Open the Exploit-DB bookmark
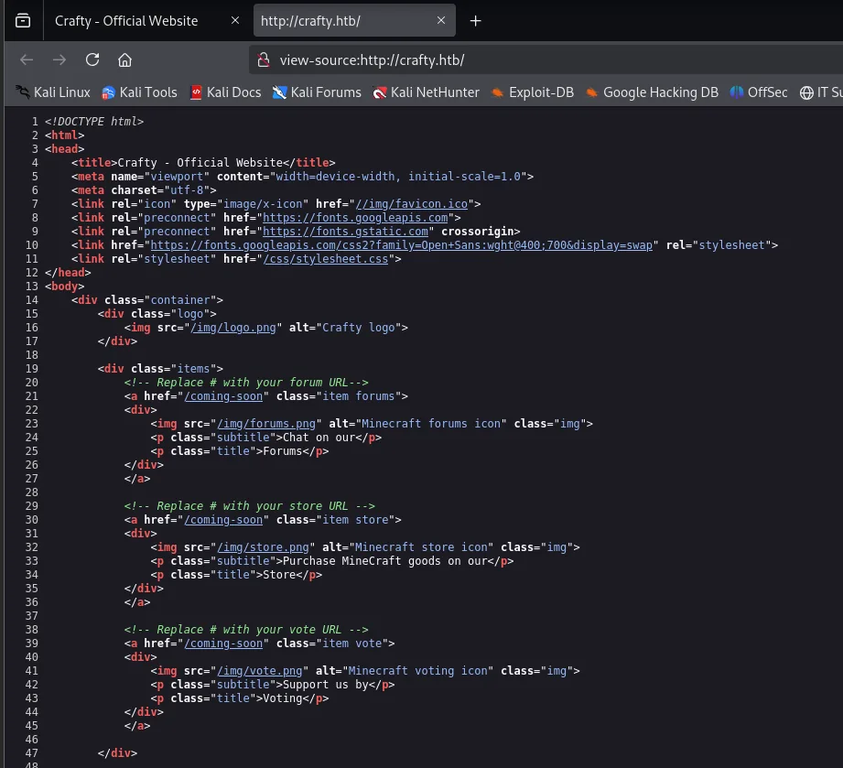Screen dimensions: 843x768 532,92
